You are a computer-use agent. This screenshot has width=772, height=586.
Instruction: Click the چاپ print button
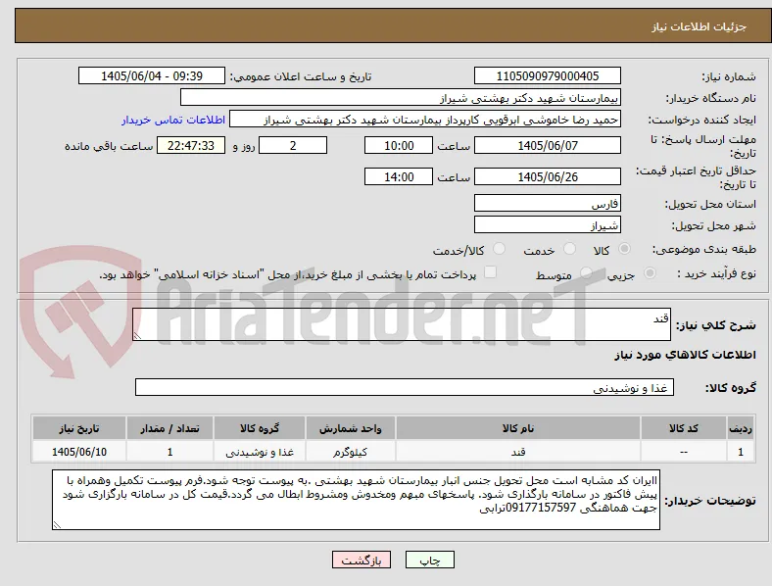coord(429,560)
